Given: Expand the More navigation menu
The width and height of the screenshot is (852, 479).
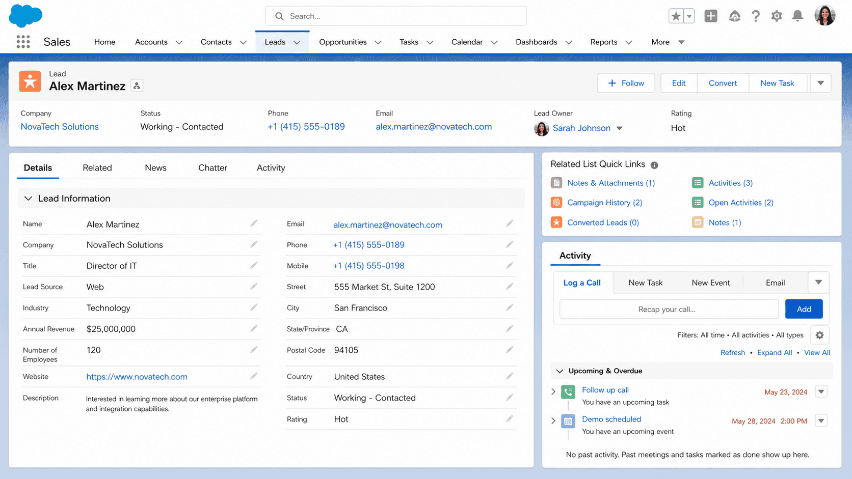Looking at the screenshot, I should coord(668,42).
